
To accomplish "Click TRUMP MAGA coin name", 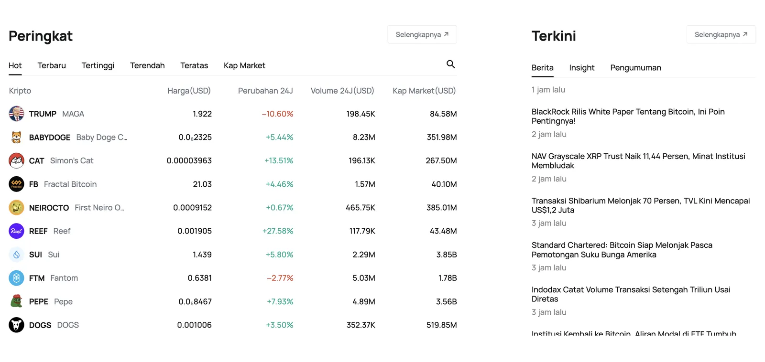I will (x=56, y=114).
